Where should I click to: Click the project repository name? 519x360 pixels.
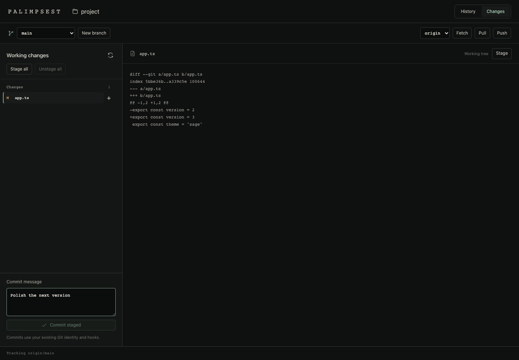pyautogui.click(x=90, y=12)
